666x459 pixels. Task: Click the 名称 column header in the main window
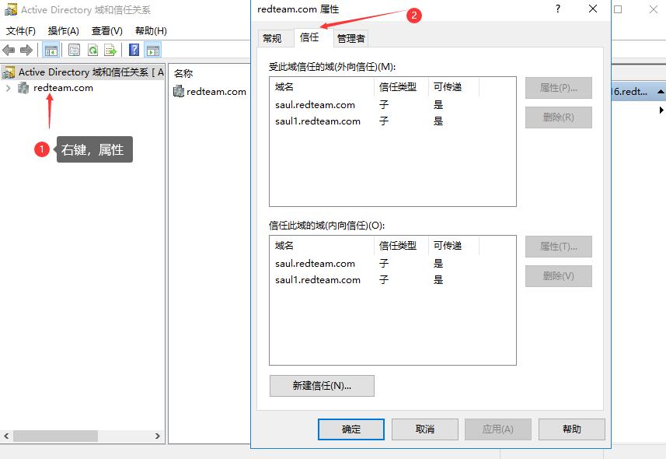[183, 74]
